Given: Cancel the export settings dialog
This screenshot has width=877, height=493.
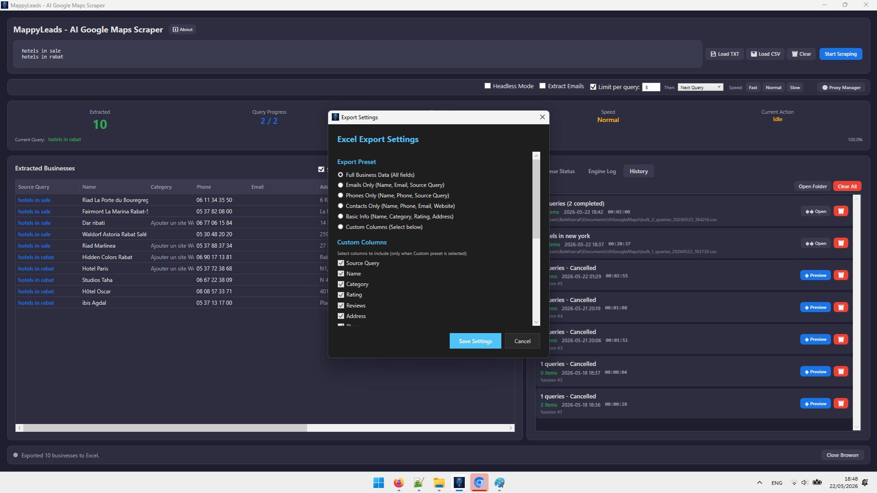Looking at the screenshot, I should click(x=522, y=341).
